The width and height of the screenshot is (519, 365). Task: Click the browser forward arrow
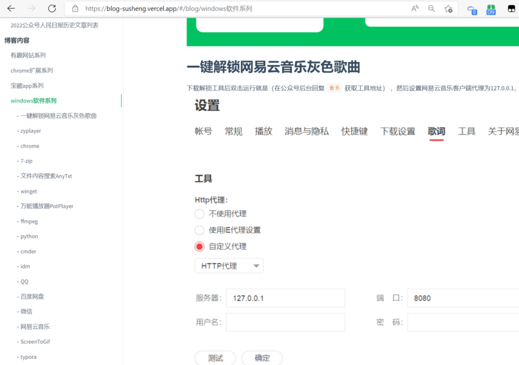coord(31,9)
